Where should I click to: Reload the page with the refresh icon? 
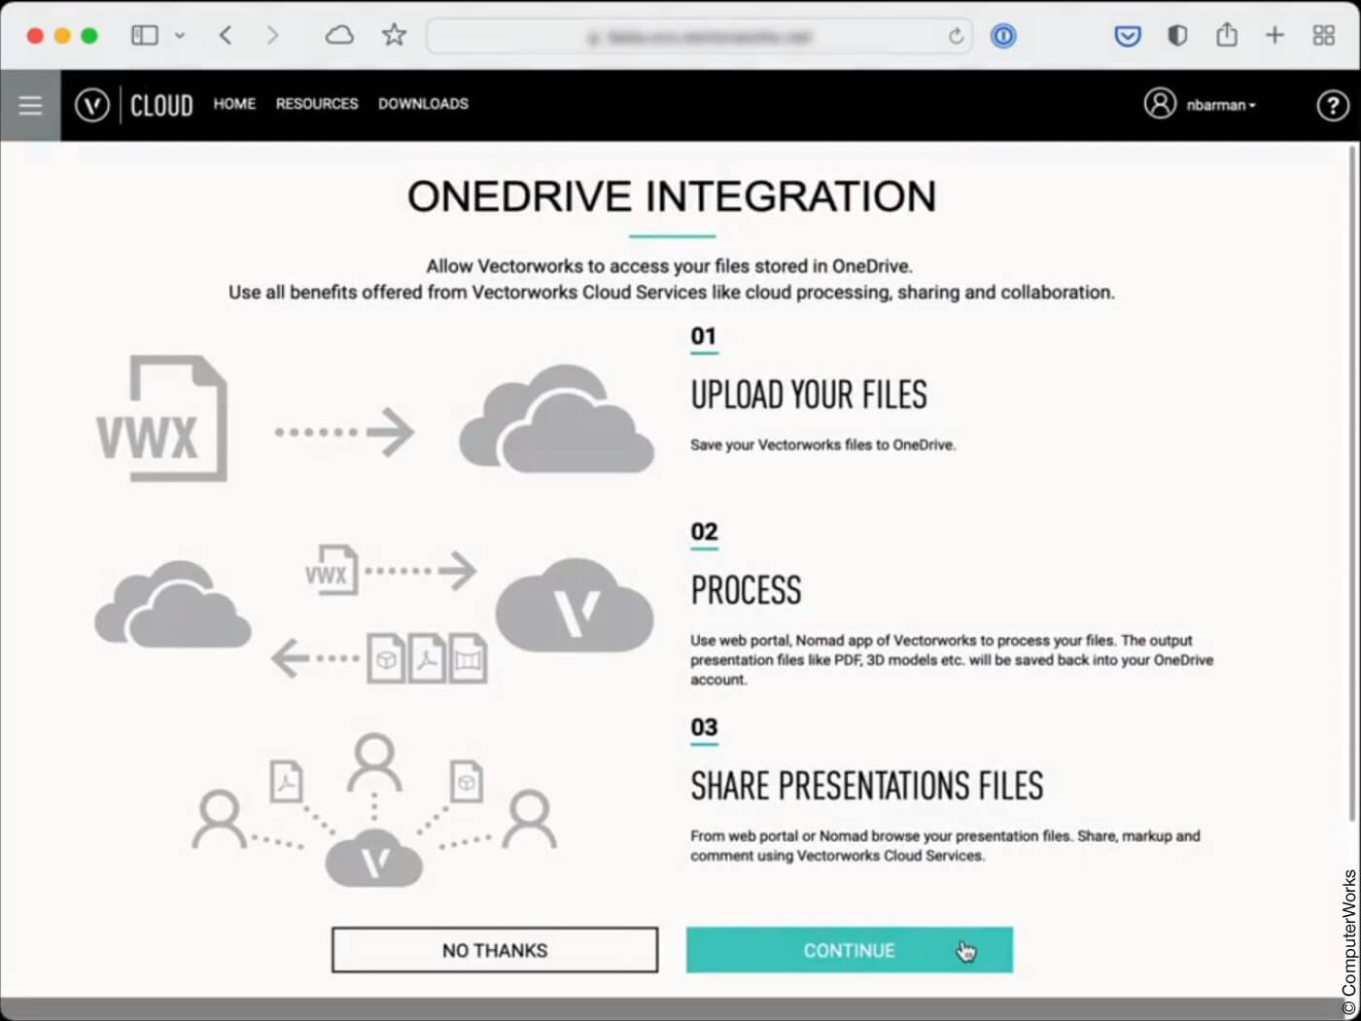pyautogui.click(x=956, y=36)
